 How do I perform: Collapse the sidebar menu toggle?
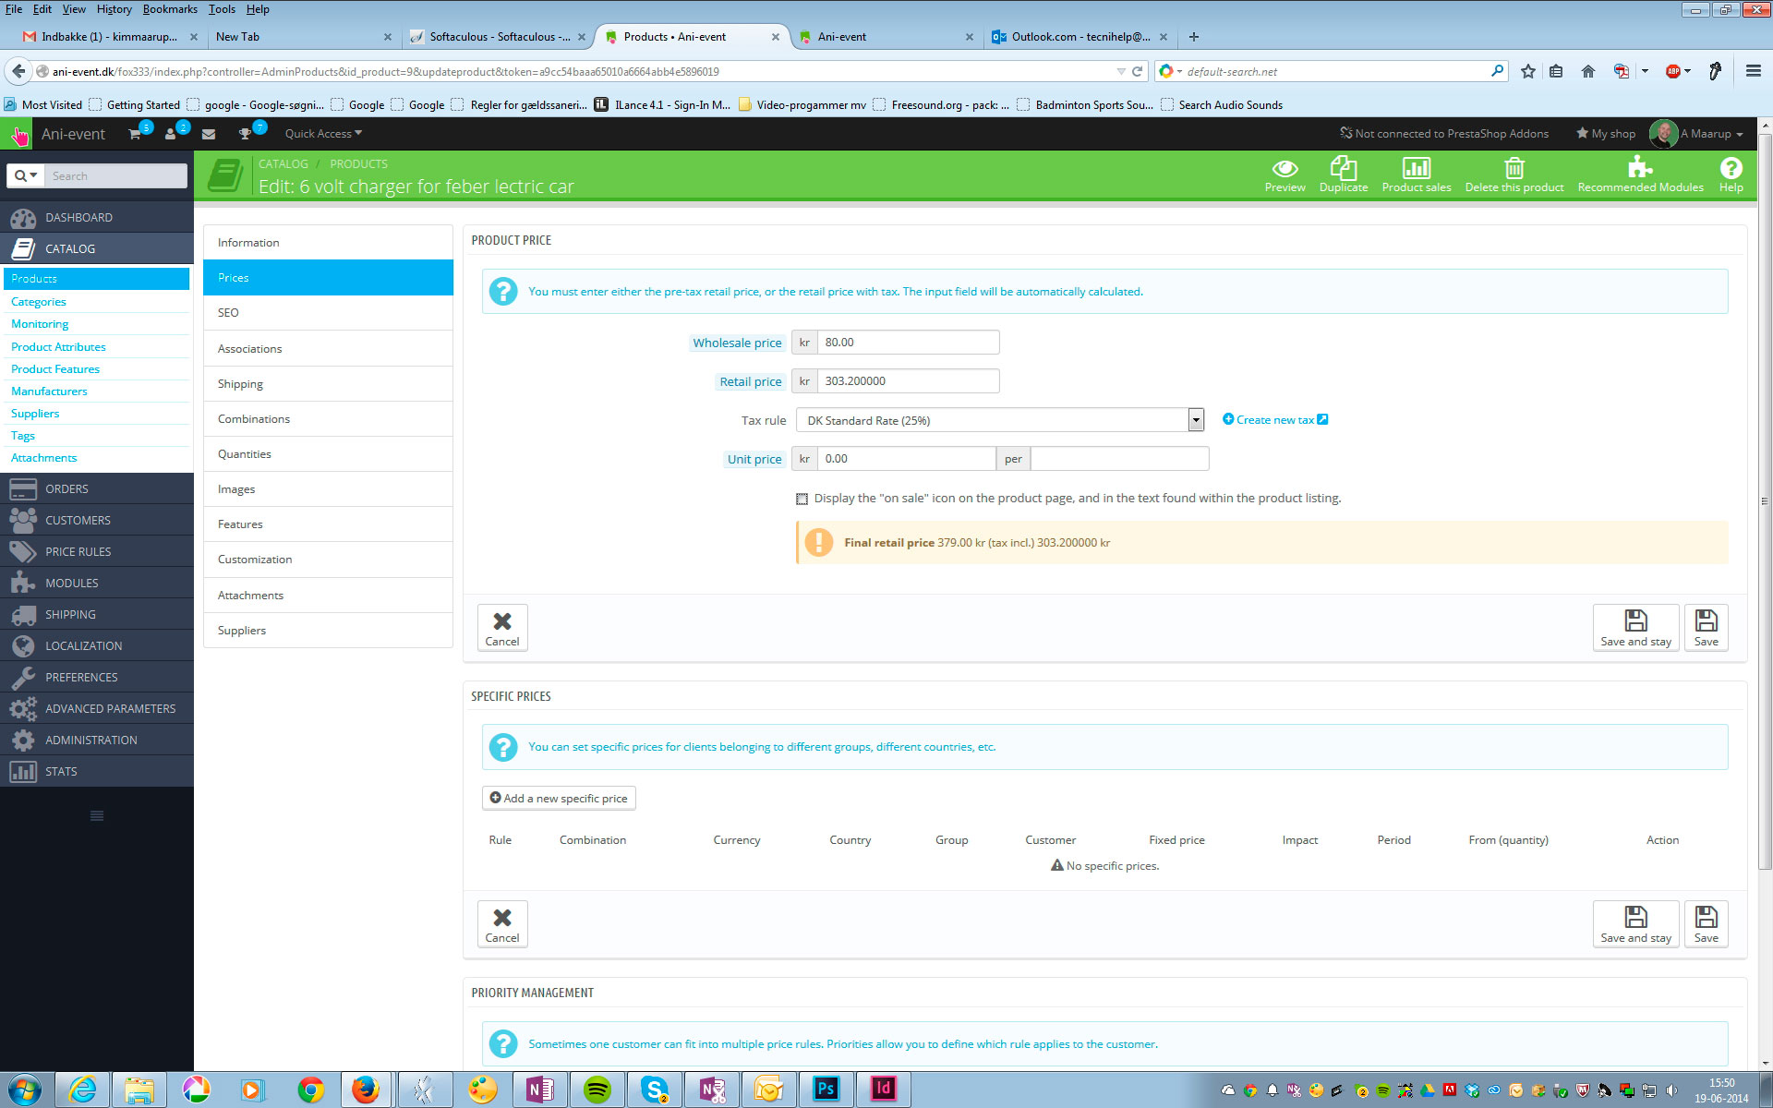(x=96, y=815)
